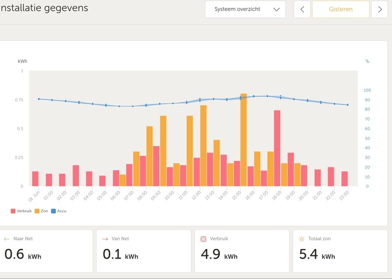The width and height of the screenshot is (392, 279).
Task: Select the Naar Net 0.6 kWh card
Action: 46,251
